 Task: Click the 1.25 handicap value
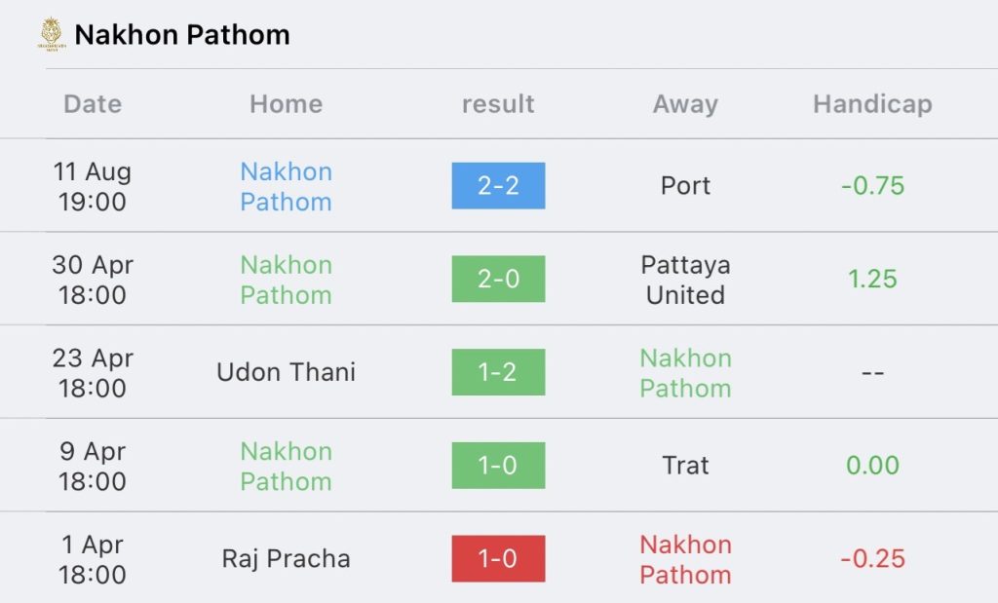point(872,279)
